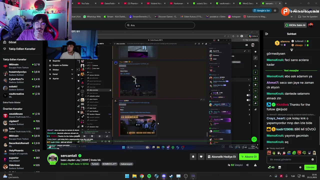320x180 pixels.
Task: View the 40 channel points balance
Action: click(x=271, y=167)
